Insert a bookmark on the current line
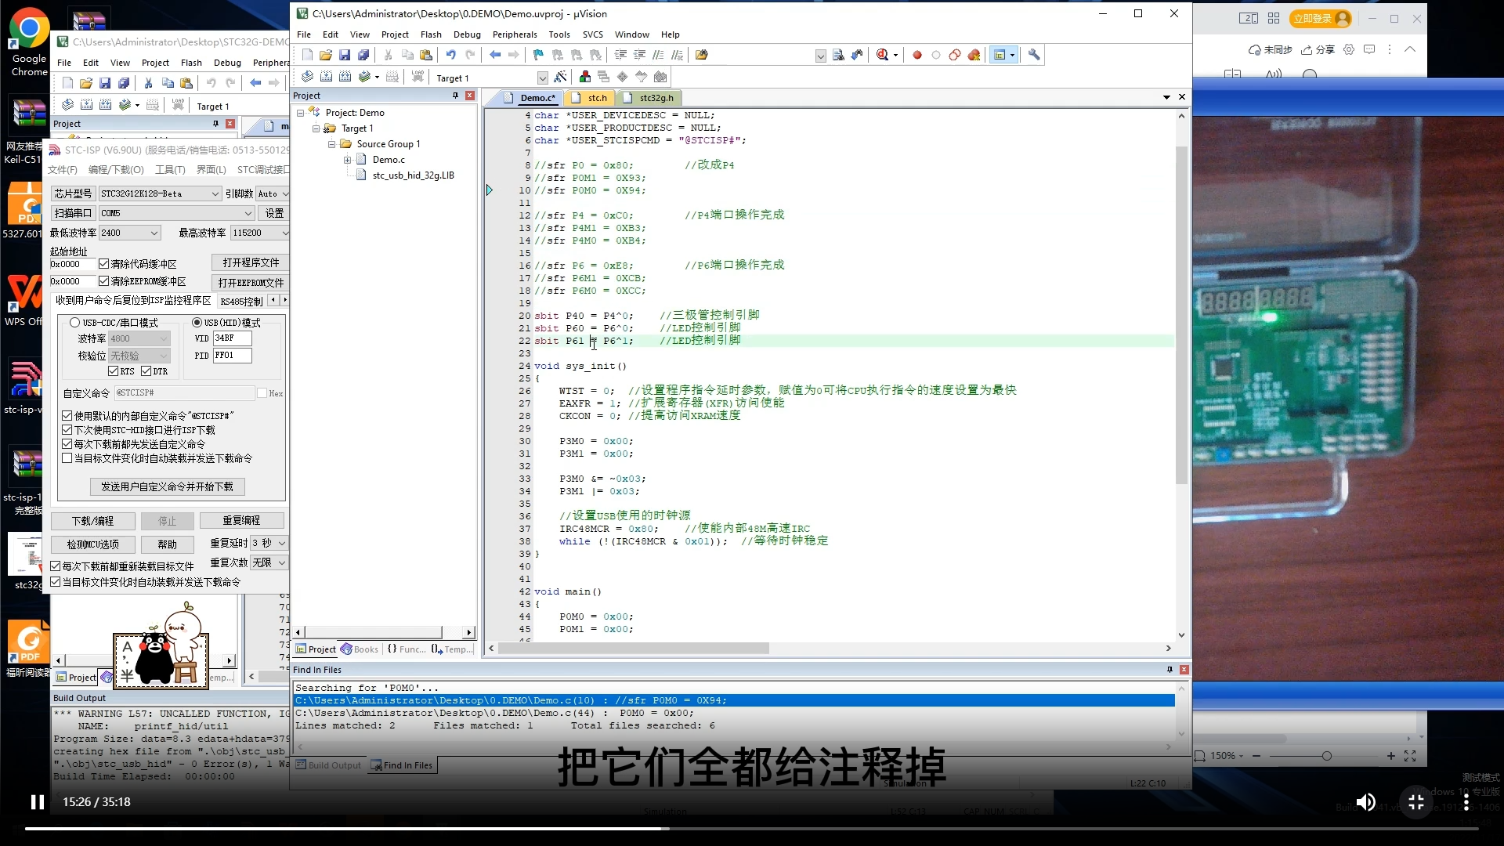 538,55
